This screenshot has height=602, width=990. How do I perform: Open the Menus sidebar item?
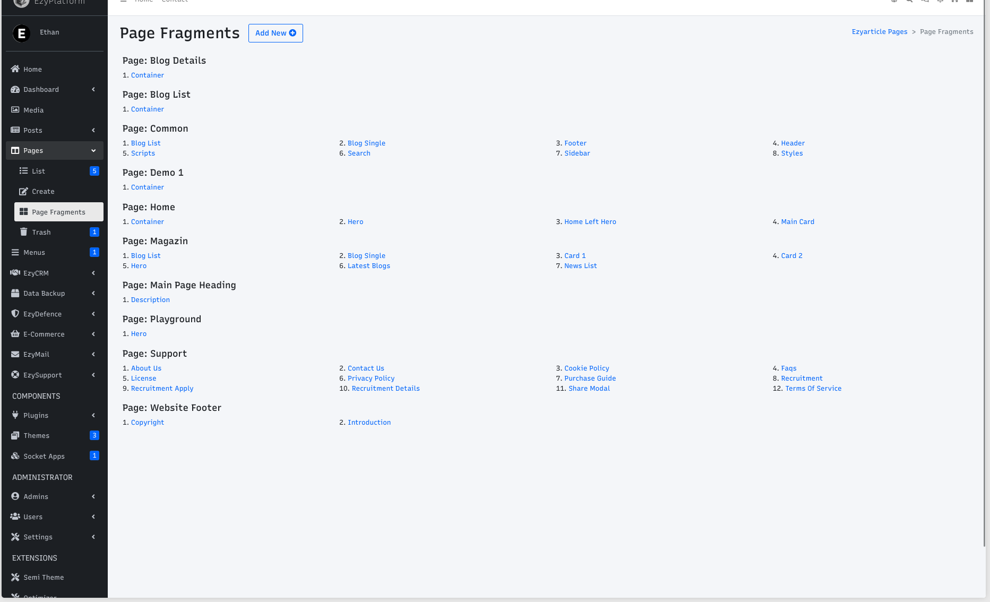click(x=34, y=253)
